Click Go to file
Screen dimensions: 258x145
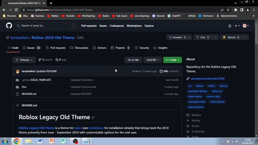(133, 60)
